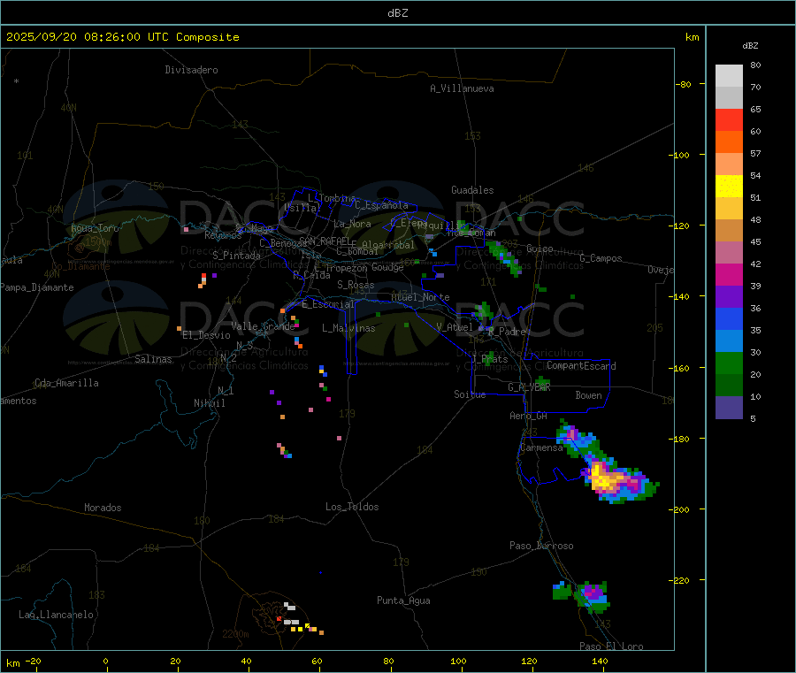Pick the bright yellow 51-54 dBZ legend swatch
Viewport: 796px width, 673px height.
tap(729, 187)
